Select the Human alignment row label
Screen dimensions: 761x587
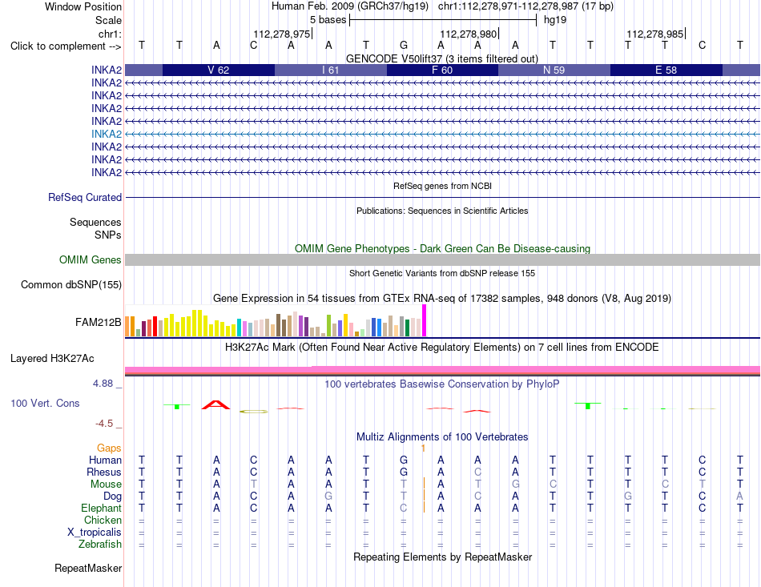coord(105,460)
